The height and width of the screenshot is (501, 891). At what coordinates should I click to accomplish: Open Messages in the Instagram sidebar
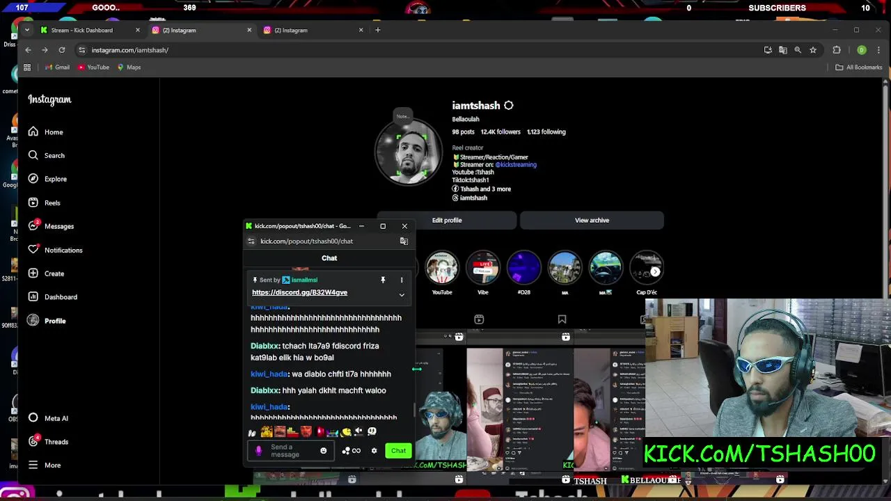point(50,226)
